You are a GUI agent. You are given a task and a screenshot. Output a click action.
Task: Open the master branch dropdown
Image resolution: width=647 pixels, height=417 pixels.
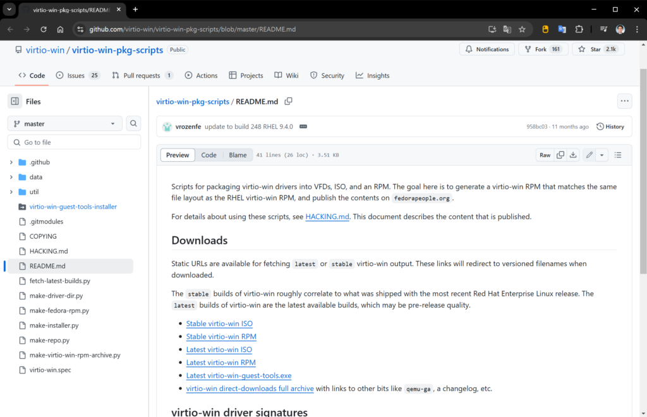65,124
